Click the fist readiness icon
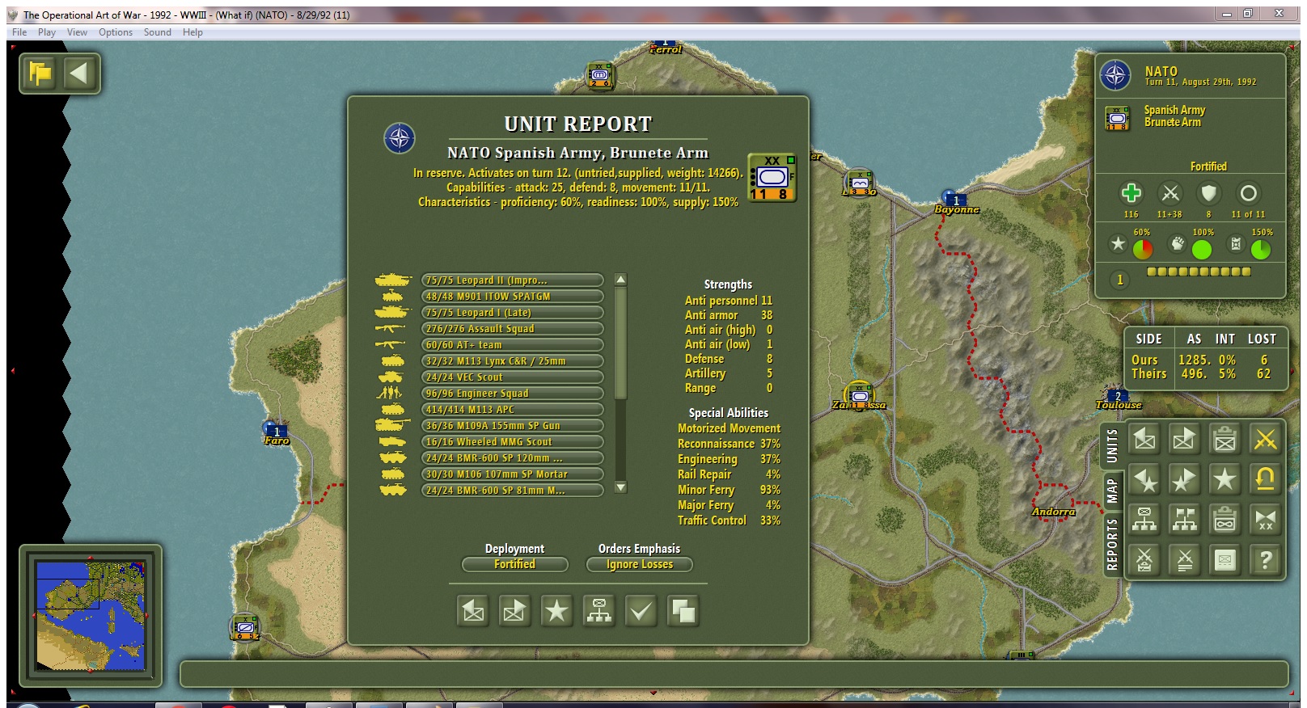Viewport: 1307px width, 708px height. pyautogui.click(x=1178, y=244)
